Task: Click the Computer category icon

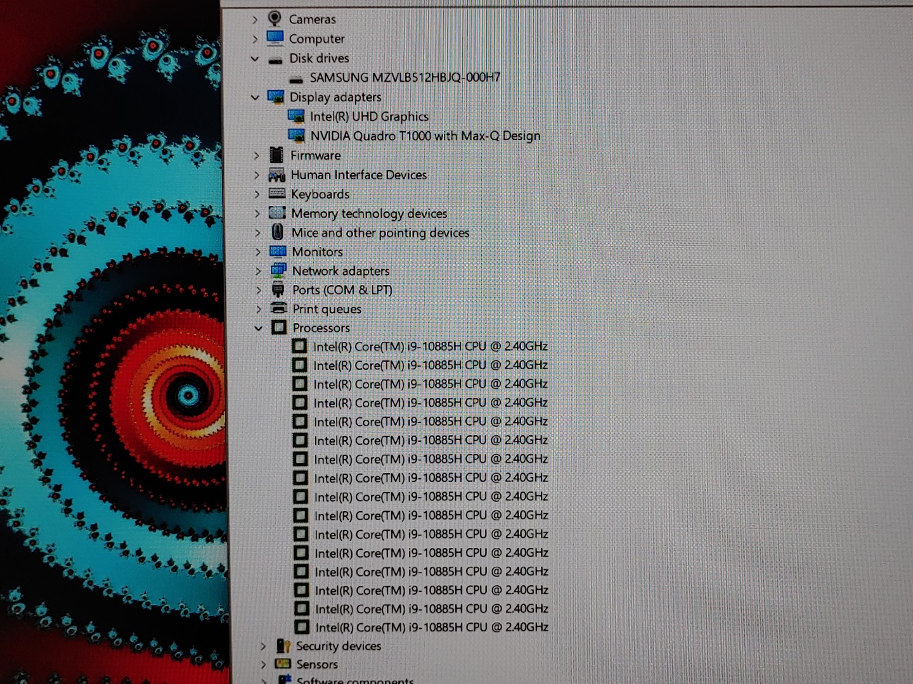Action: point(275,39)
